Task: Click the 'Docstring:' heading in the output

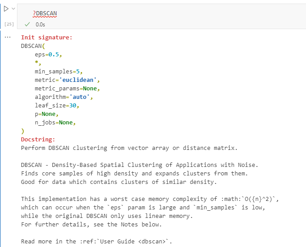Action: (x=38, y=140)
